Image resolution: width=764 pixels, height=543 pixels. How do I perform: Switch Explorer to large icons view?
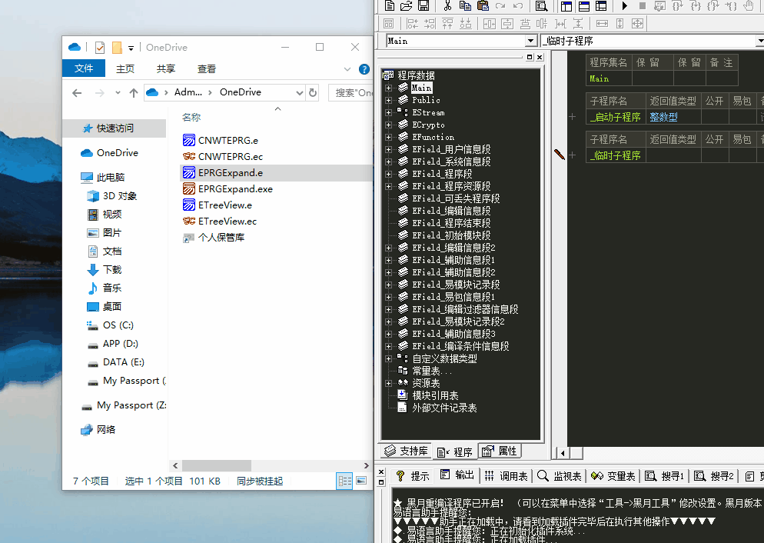tap(360, 481)
